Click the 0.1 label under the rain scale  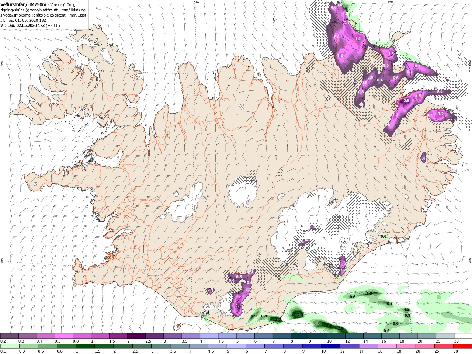click(x=3, y=351)
